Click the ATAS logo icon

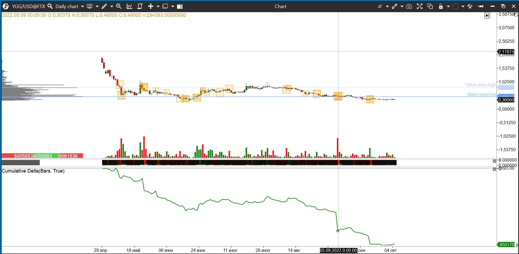pos(5,6)
